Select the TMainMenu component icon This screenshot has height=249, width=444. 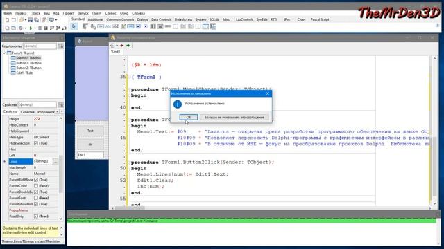(x=85, y=26)
